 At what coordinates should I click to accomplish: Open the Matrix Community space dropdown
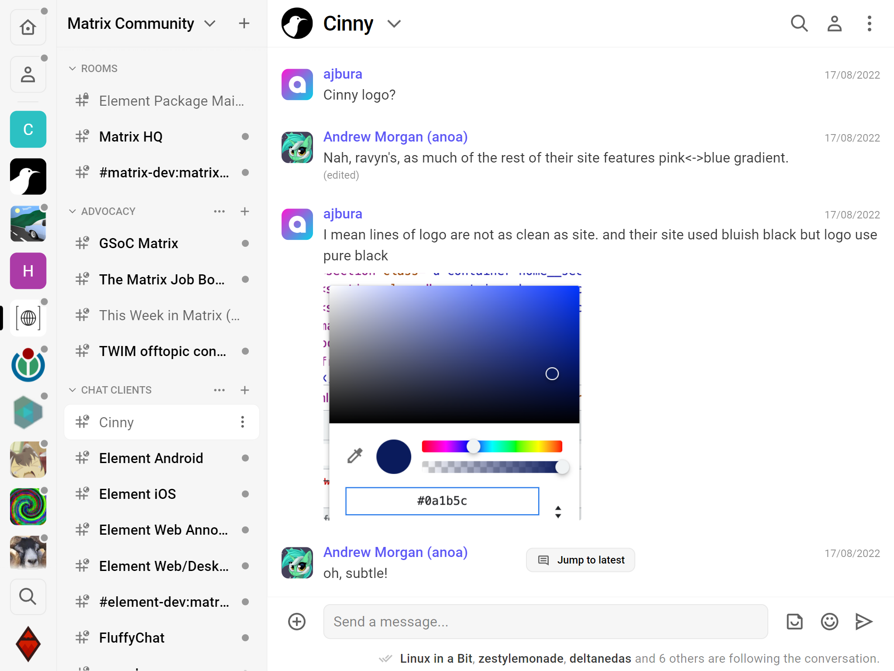click(210, 23)
